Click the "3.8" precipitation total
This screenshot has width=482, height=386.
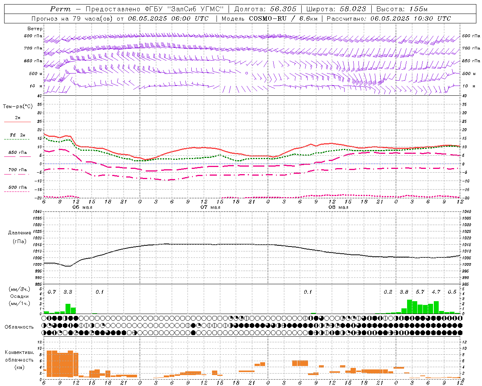pyautogui.click(x=404, y=292)
